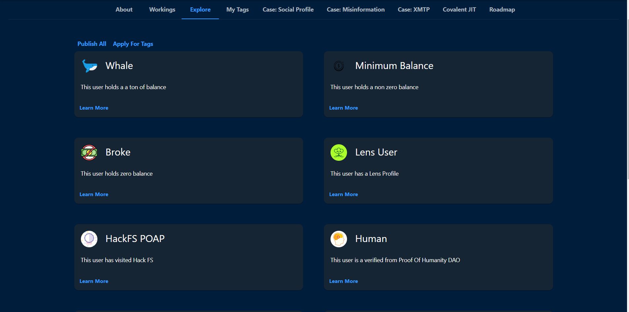Viewport: 629px width, 312px height.
Task: Click the Lens User card title
Action: point(376,152)
